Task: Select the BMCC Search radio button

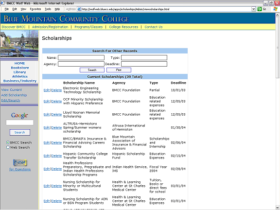Action: [x=8, y=142]
